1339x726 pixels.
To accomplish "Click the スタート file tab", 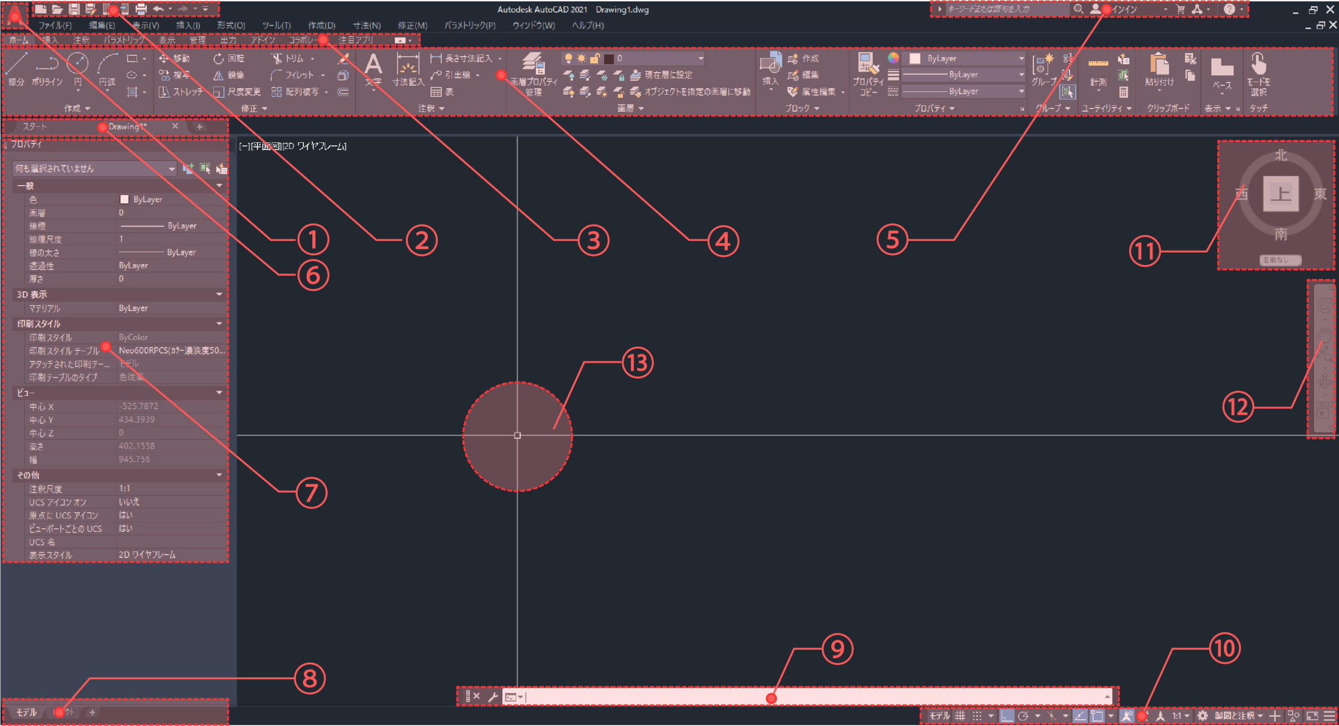I will click(35, 127).
